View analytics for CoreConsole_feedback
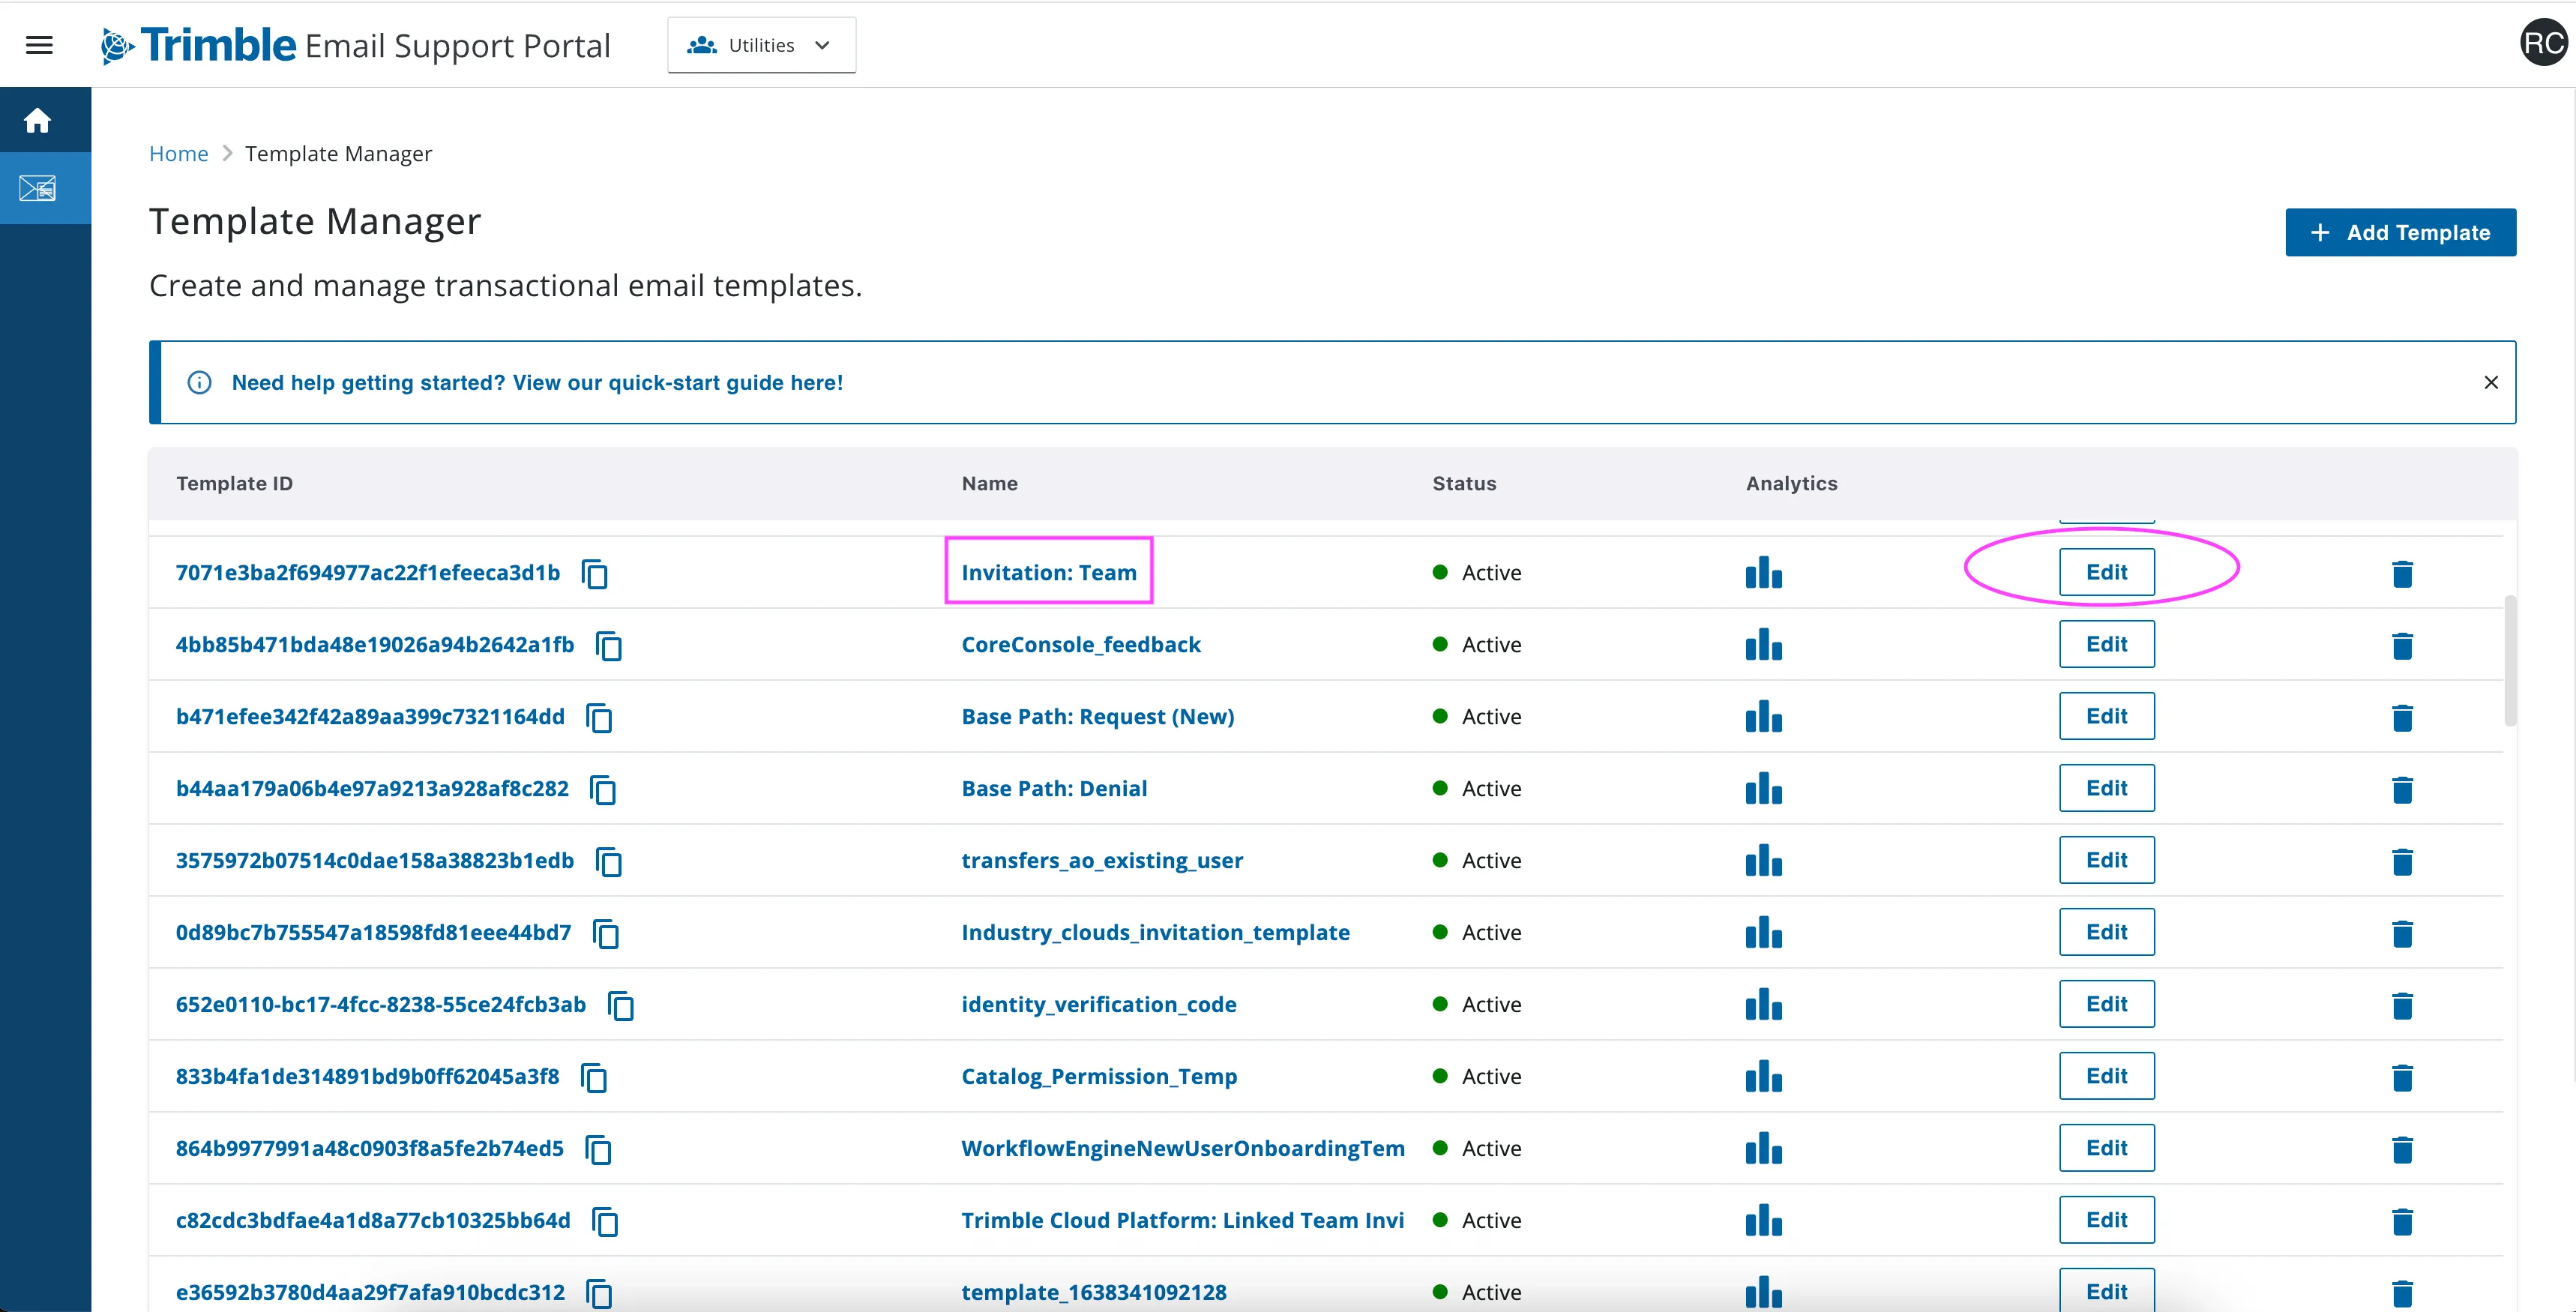Screen dimensions: 2576x1312 click(x=1764, y=645)
